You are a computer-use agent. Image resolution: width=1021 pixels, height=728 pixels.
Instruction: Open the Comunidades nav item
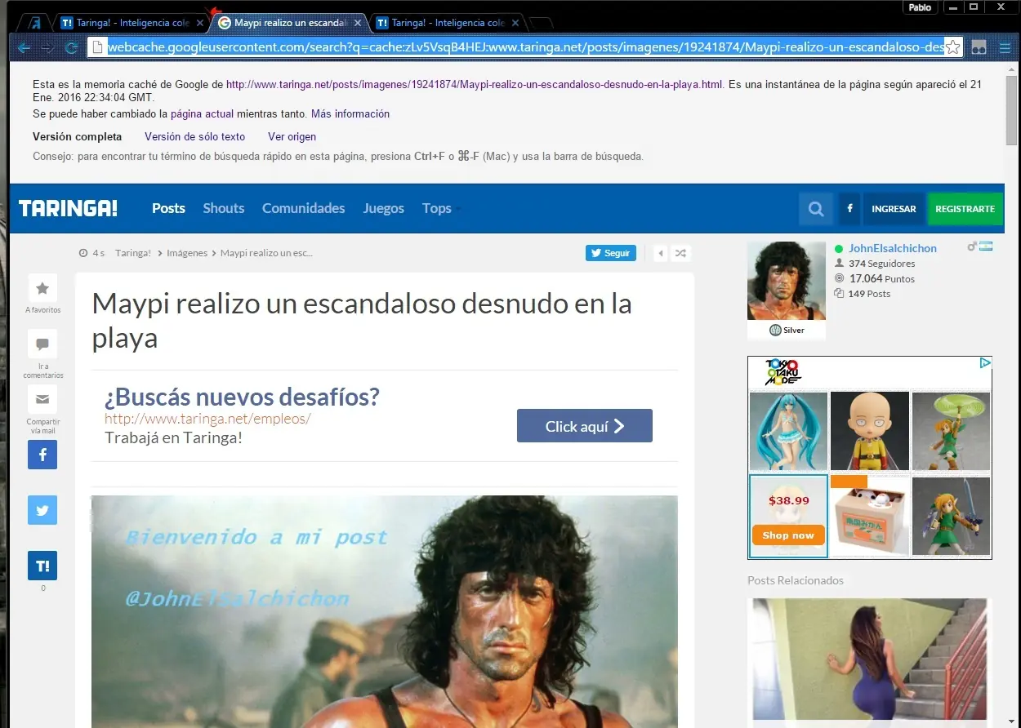[304, 208]
